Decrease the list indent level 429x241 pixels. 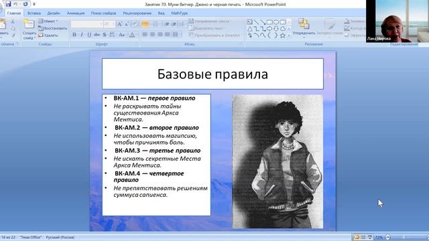tap(167, 24)
